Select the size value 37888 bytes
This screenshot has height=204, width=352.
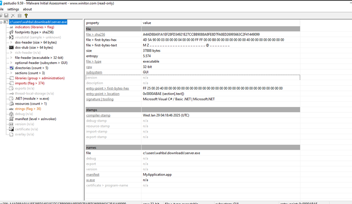152,51
